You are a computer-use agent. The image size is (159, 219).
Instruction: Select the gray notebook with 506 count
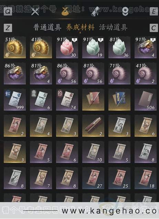146,100
